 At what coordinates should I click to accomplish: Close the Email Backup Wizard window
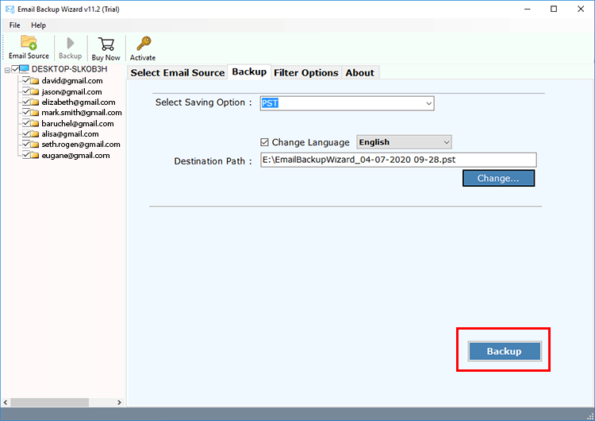click(581, 9)
